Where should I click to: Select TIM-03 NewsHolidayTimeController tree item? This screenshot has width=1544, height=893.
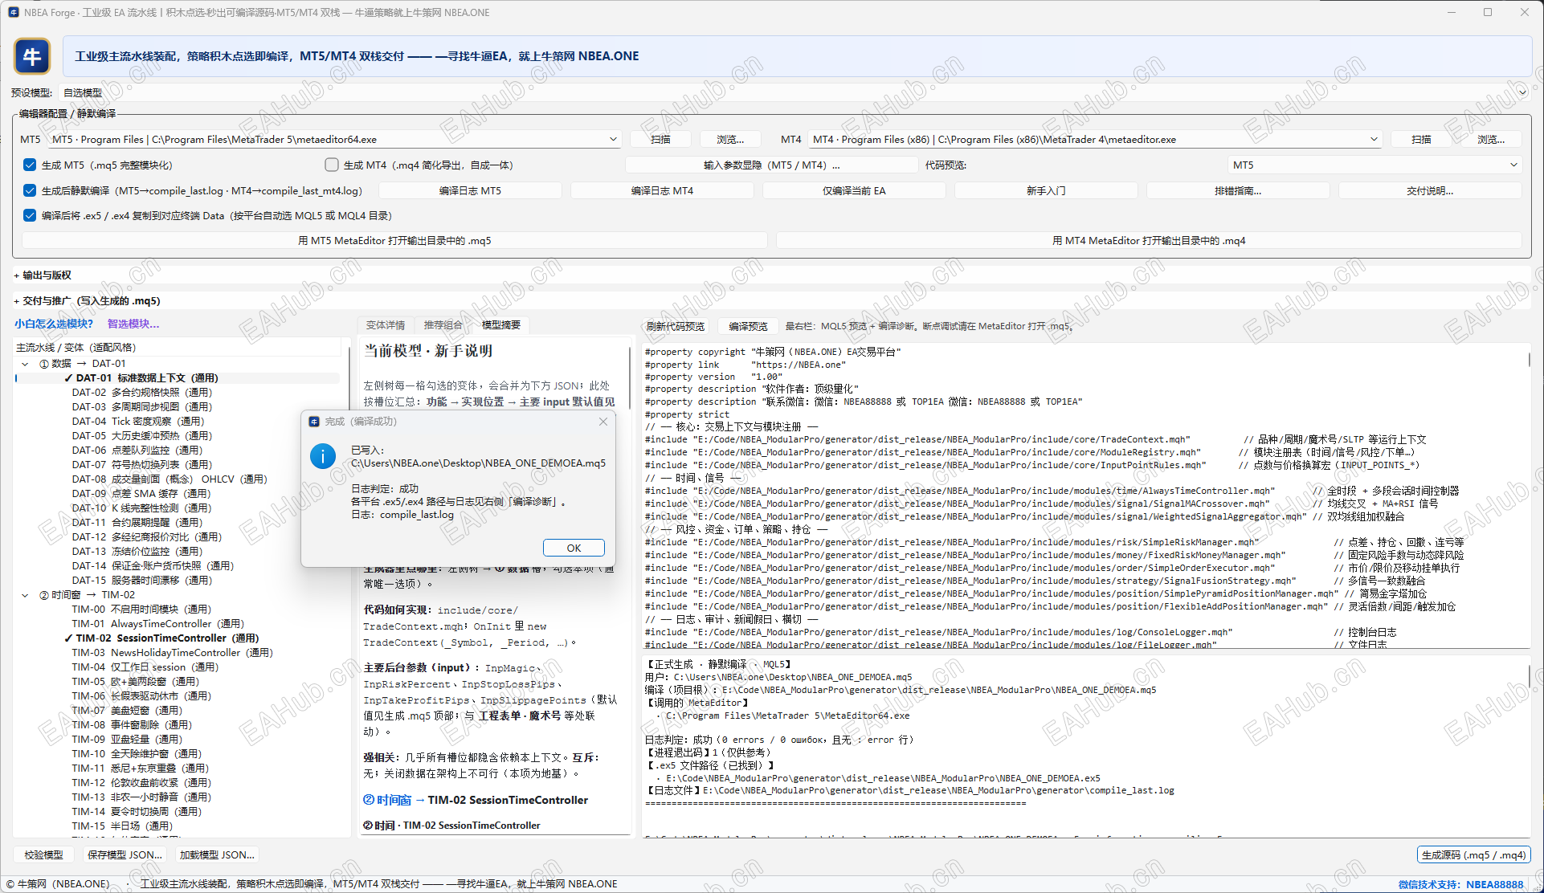point(172,653)
